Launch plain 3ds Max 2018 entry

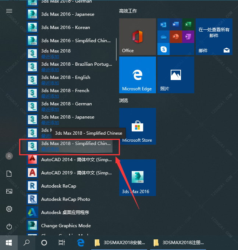(x=70, y=54)
